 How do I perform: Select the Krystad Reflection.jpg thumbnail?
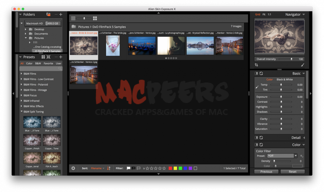click(200, 46)
